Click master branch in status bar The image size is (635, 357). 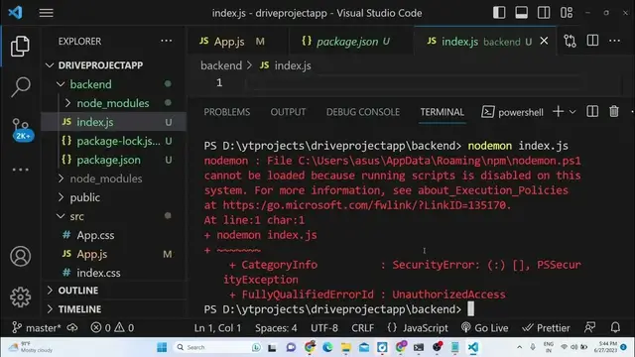(37, 327)
